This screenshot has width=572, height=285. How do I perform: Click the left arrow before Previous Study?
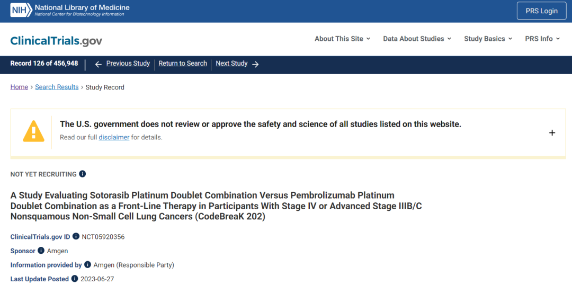pyautogui.click(x=98, y=64)
